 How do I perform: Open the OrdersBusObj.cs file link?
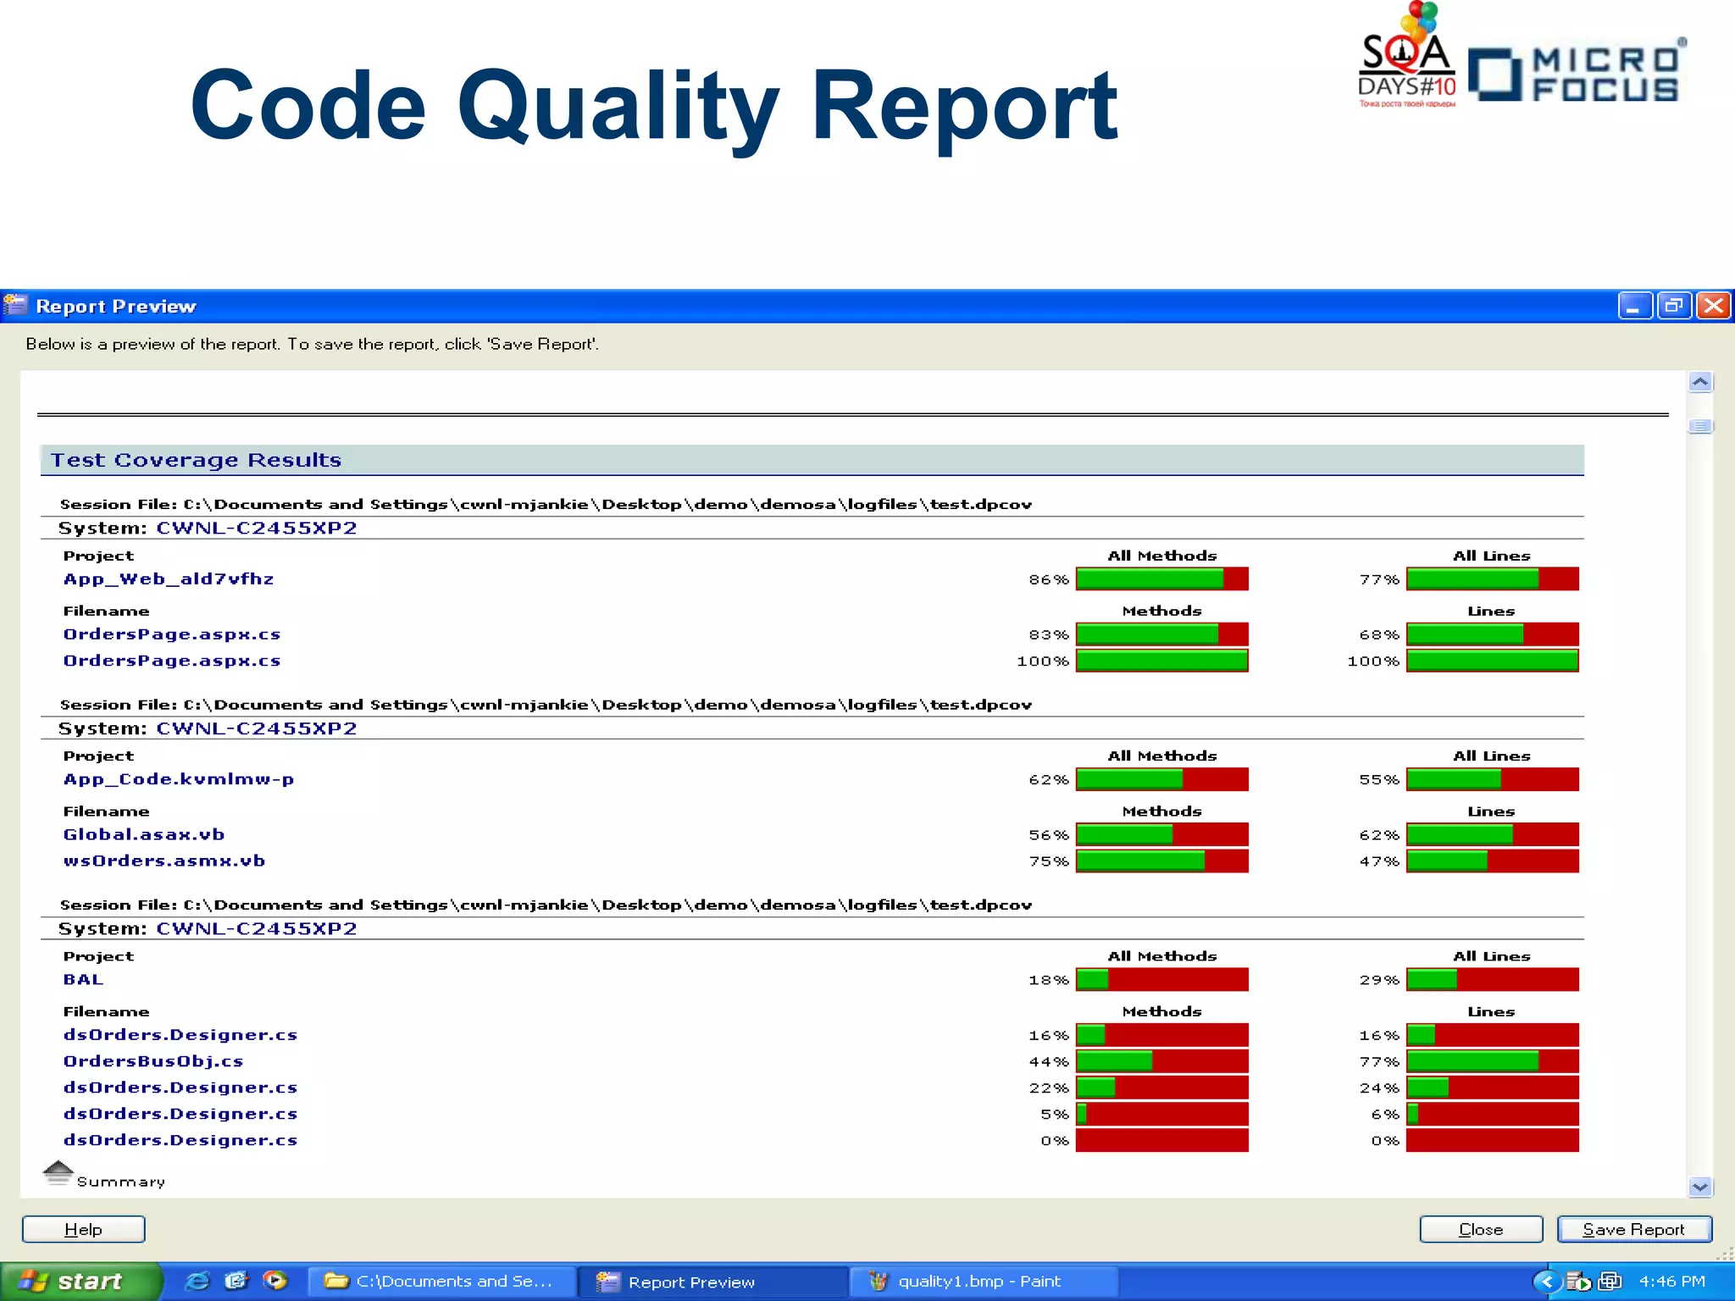(153, 1061)
